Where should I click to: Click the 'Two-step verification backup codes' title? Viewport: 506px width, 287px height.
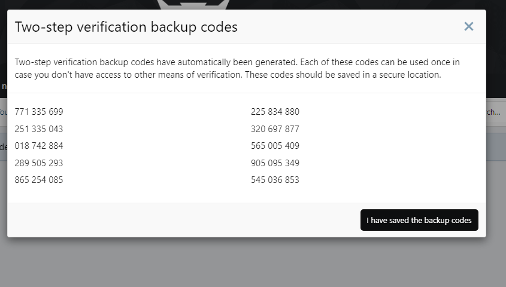[x=126, y=27]
